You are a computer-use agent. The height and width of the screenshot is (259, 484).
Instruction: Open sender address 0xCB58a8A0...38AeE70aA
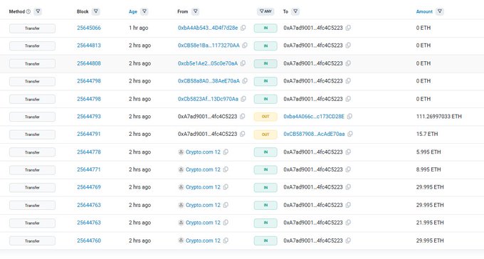pyautogui.click(x=209, y=81)
